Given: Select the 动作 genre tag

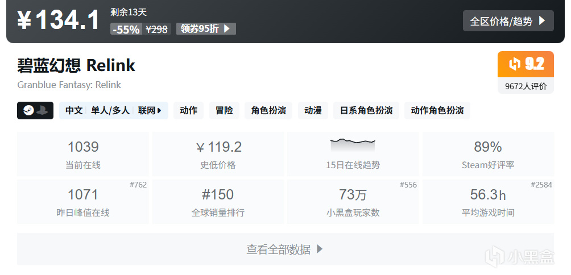Looking at the screenshot, I should (x=189, y=111).
